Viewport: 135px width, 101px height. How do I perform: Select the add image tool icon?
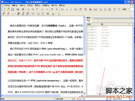click(x=23, y=14)
